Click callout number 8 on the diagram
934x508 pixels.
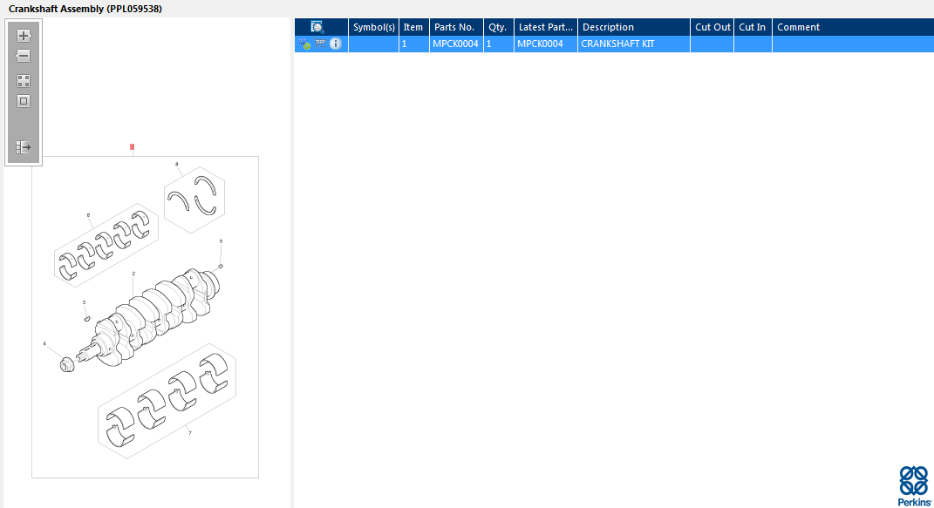176,164
